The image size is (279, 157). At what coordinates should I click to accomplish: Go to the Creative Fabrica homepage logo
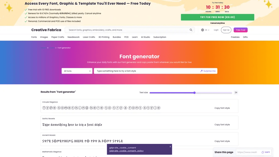click(x=46, y=30)
